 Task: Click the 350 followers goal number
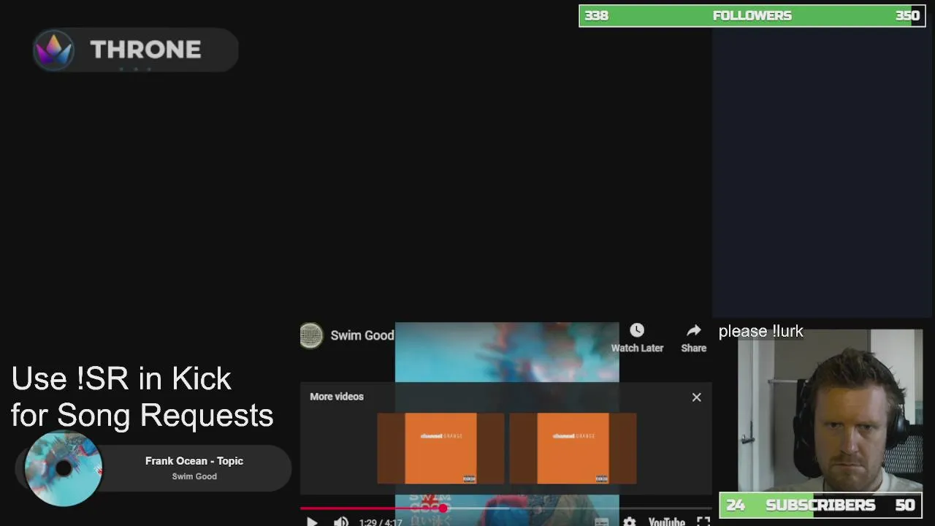[x=908, y=16]
